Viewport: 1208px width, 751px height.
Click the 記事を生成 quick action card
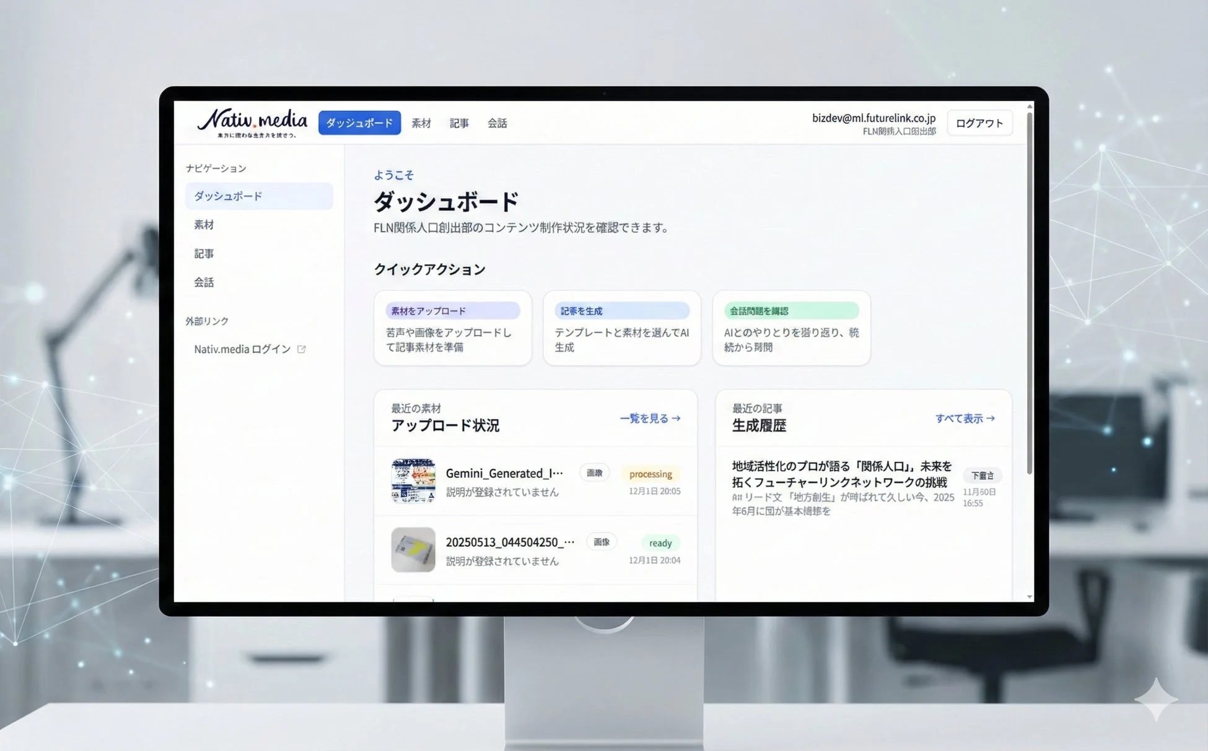(621, 328)
